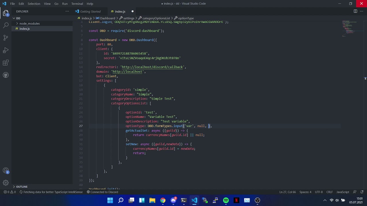The image size is (367, 206).
Task: Open the Windows Start menu
Action: (x=110, y=200)
